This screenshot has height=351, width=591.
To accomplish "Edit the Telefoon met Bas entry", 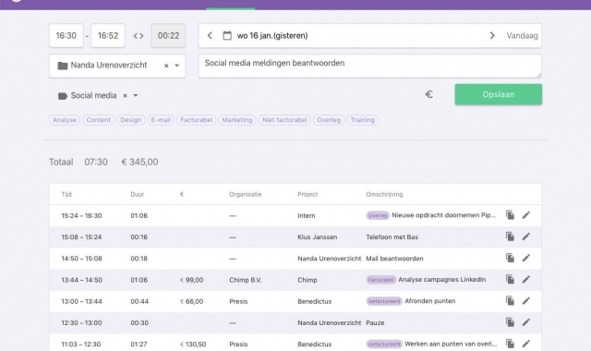I will [526, 236].
